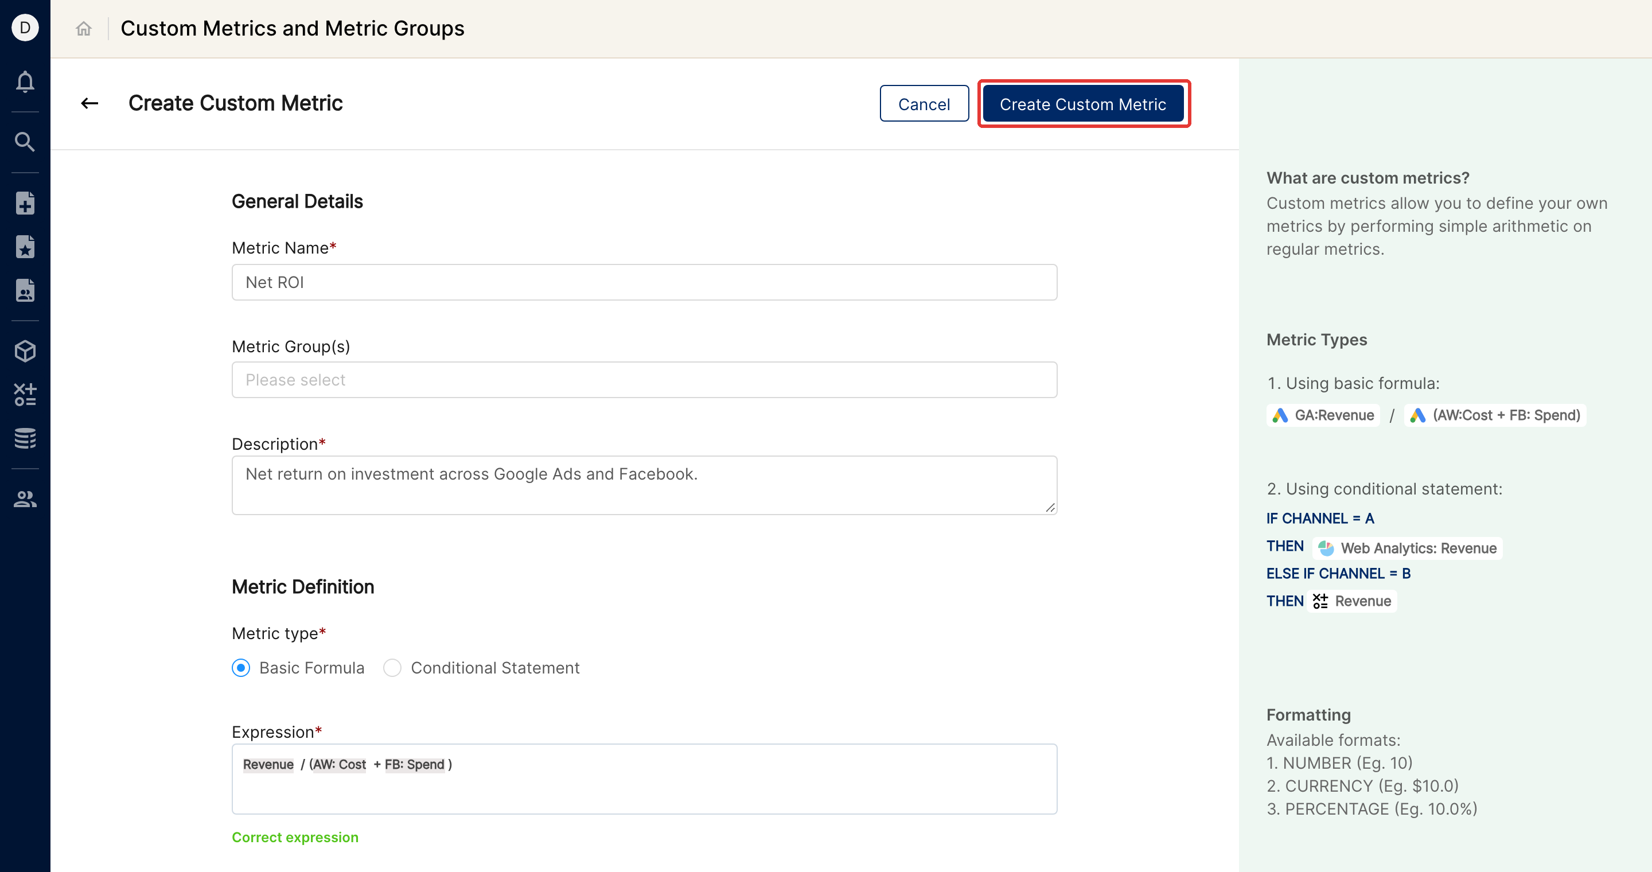Click into the Expression editor box
This screenshot has width=1652, height=872.
click(644, 778)
